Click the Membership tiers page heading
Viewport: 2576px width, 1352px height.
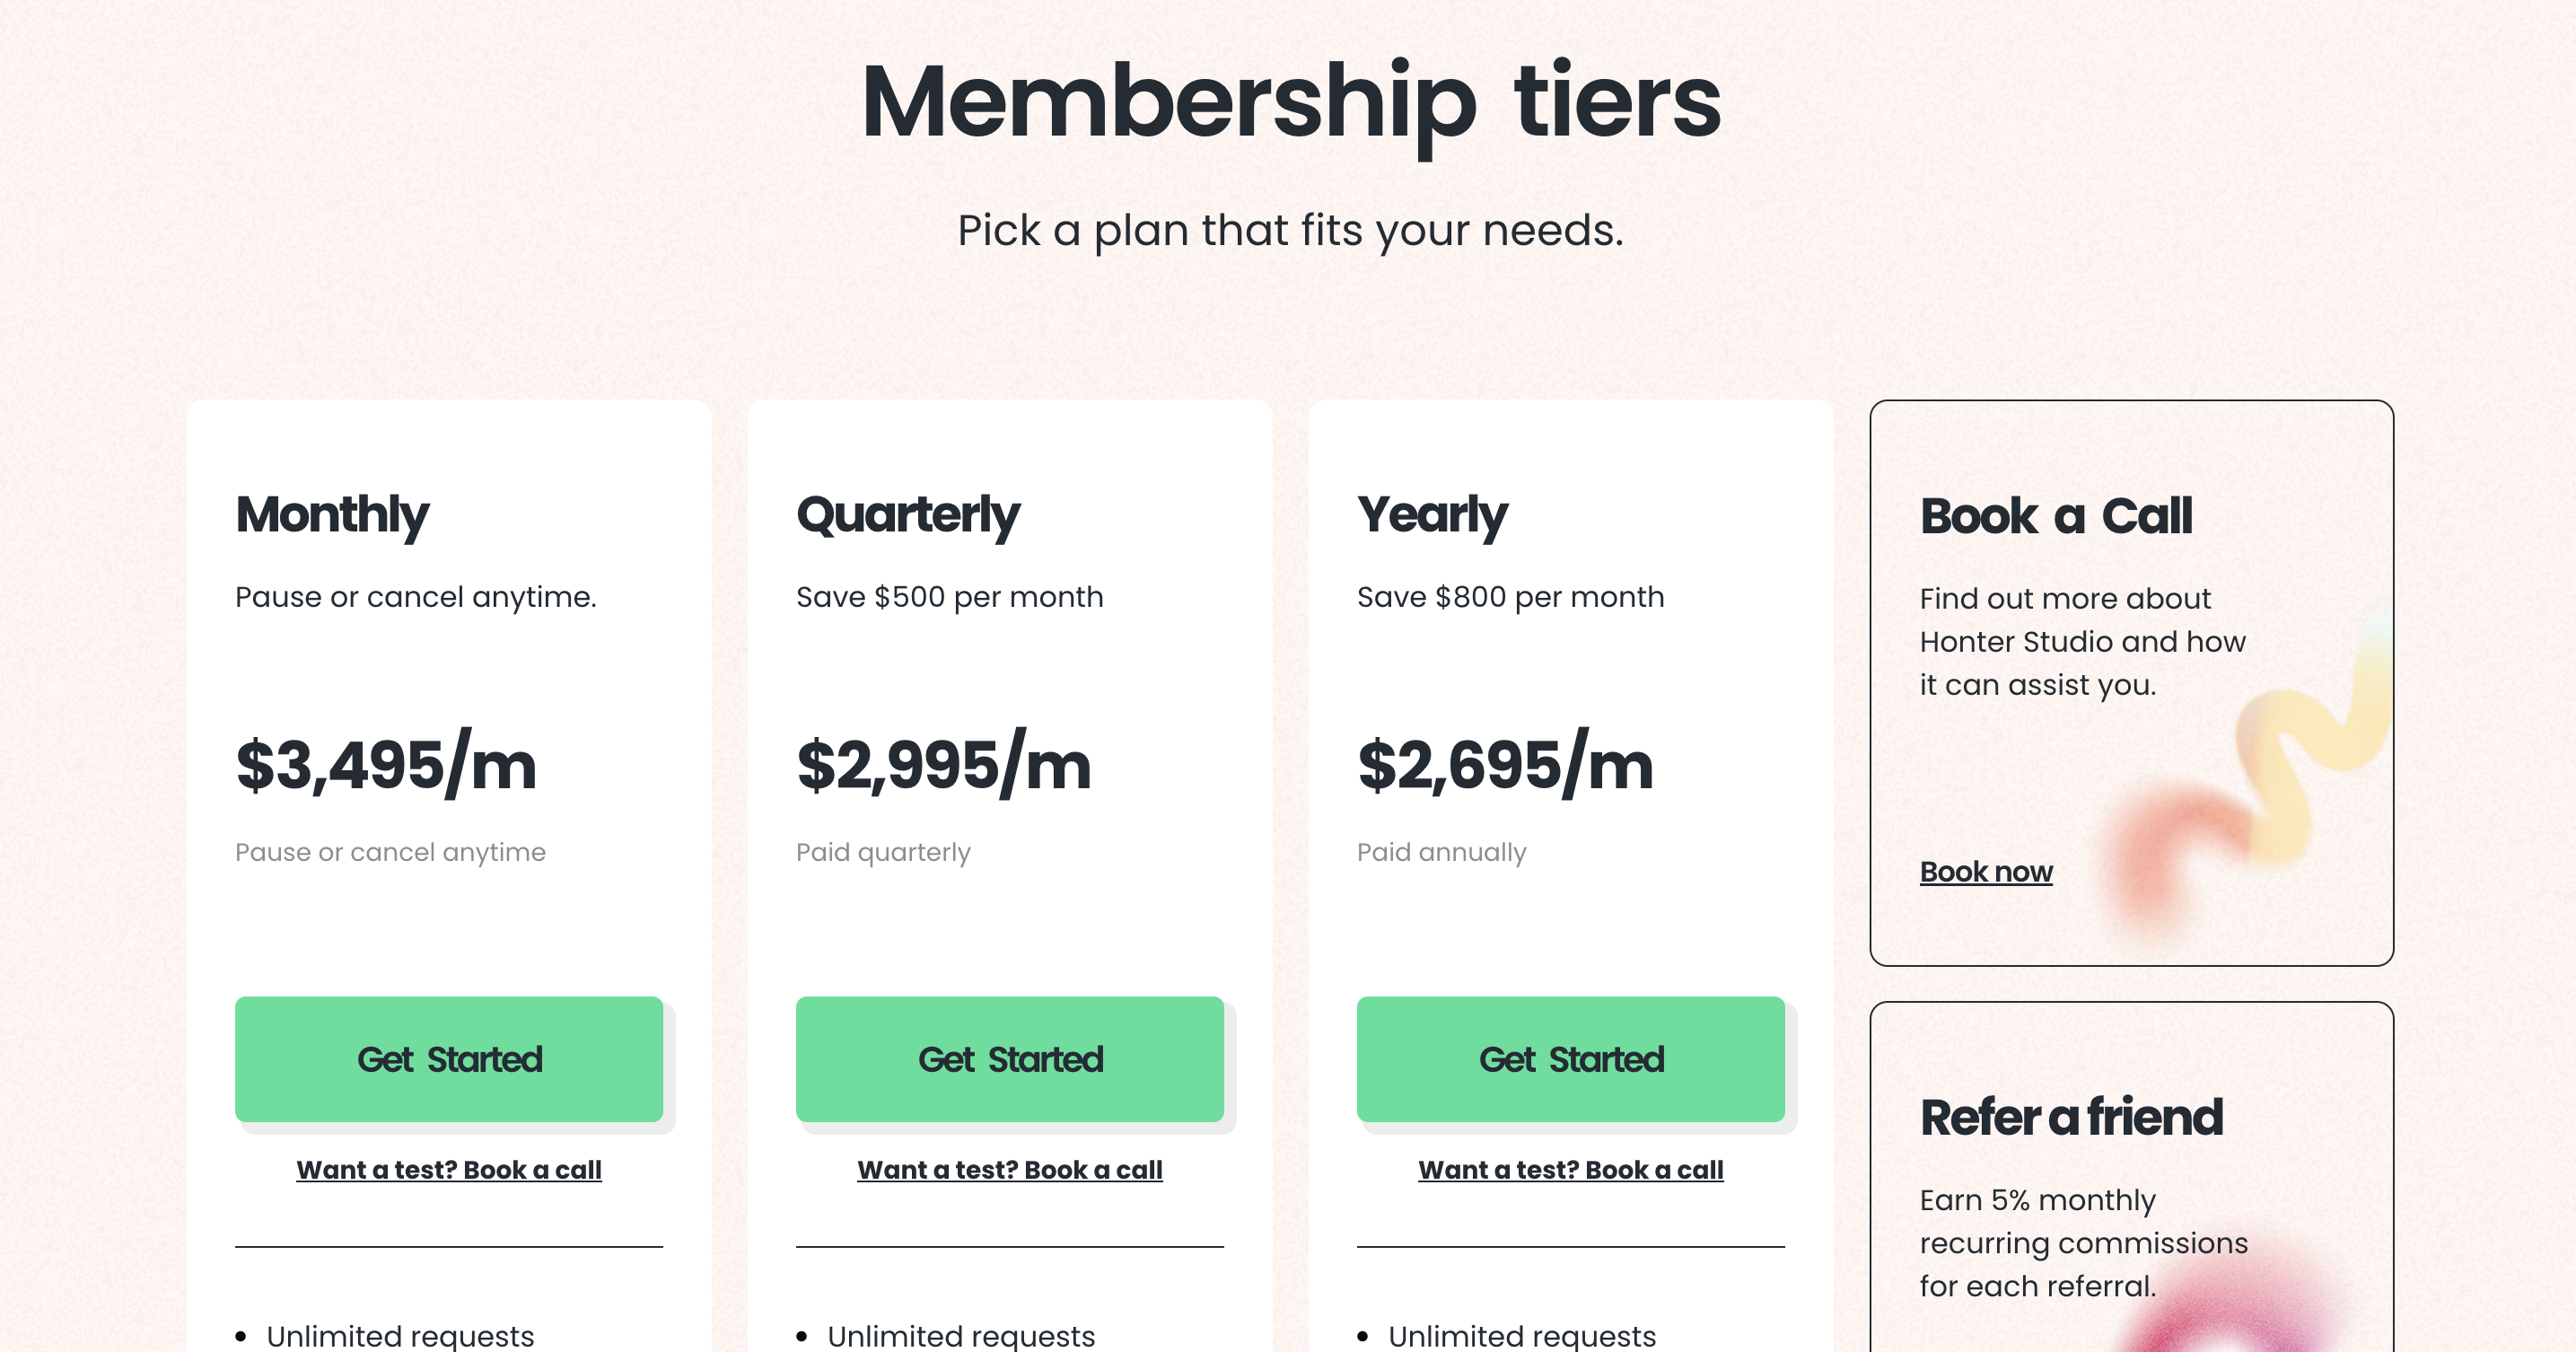tap(1290, 103)
